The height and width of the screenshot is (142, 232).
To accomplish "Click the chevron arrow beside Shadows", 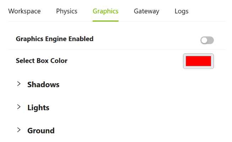I will pyautogui.click(x=19, y=84).
